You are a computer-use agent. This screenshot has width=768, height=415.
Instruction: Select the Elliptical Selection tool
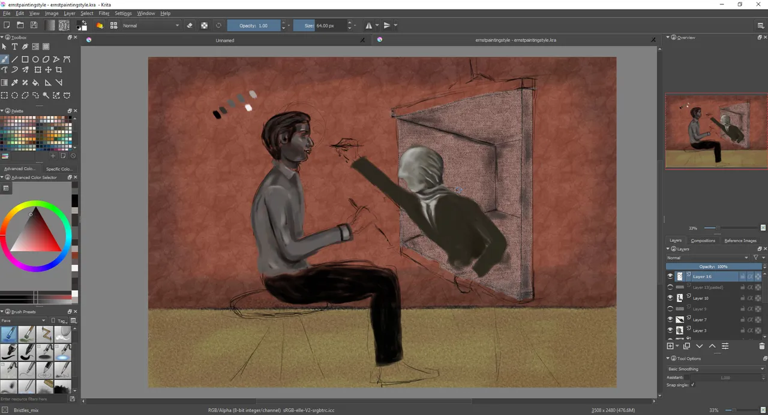(x=14, y=95)
